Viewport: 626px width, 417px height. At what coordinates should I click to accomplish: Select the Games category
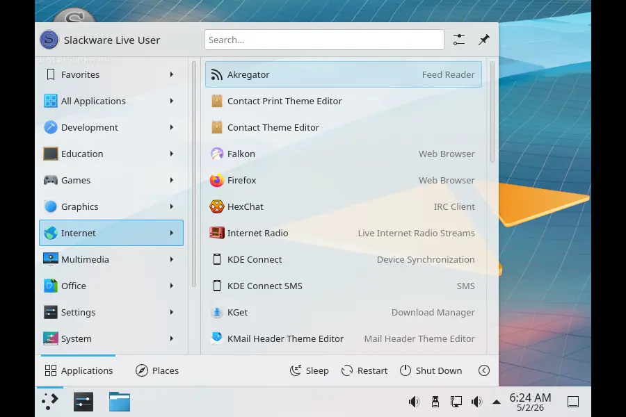111,180
